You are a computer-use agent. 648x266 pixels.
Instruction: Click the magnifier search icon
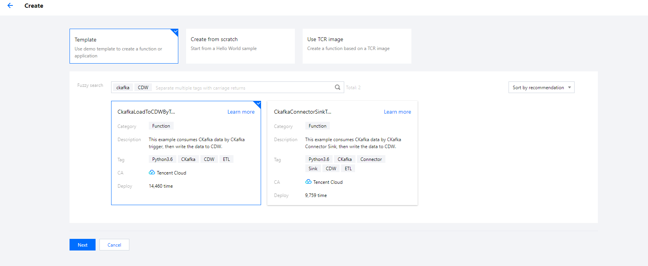tap(337, 87)
